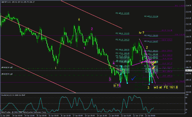192x117 pixels.
Task: Click the '18 Jan 16:00' time axis label
Action: click(x=102, y=116)
